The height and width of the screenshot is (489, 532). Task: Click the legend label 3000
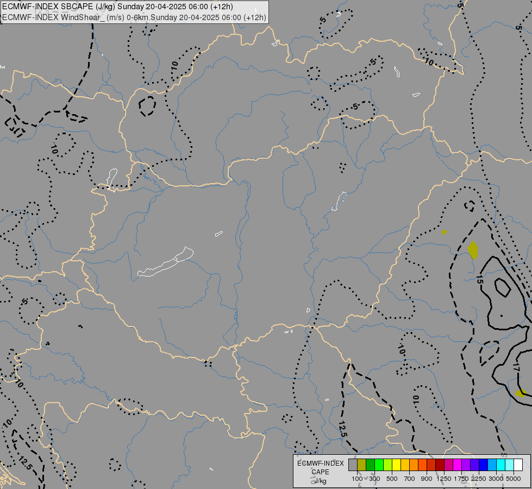pyautogui.click(x=496, y=479)
